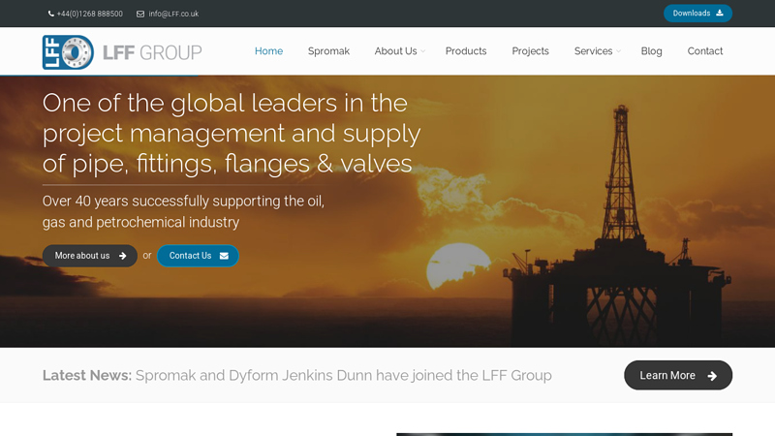Click the download arrow icon in Downloads button
This screenshot has height=436, width=775.
(x=720, y=13)
